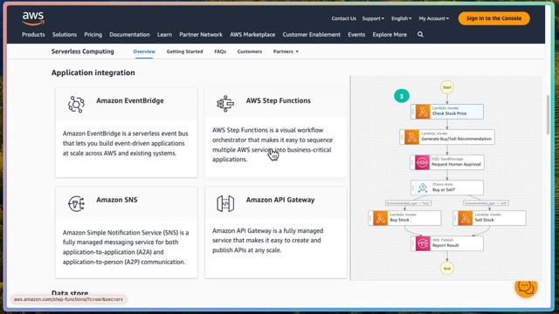The width and height of the screenshot is (559, 314).
Task: Click Amazon EventBridge description text
Action: pyautogui.click(x=125, y=143)
